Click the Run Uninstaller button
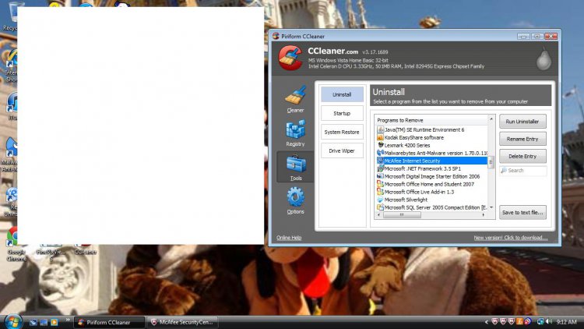 pyautogui.click(x=522, y=122)
